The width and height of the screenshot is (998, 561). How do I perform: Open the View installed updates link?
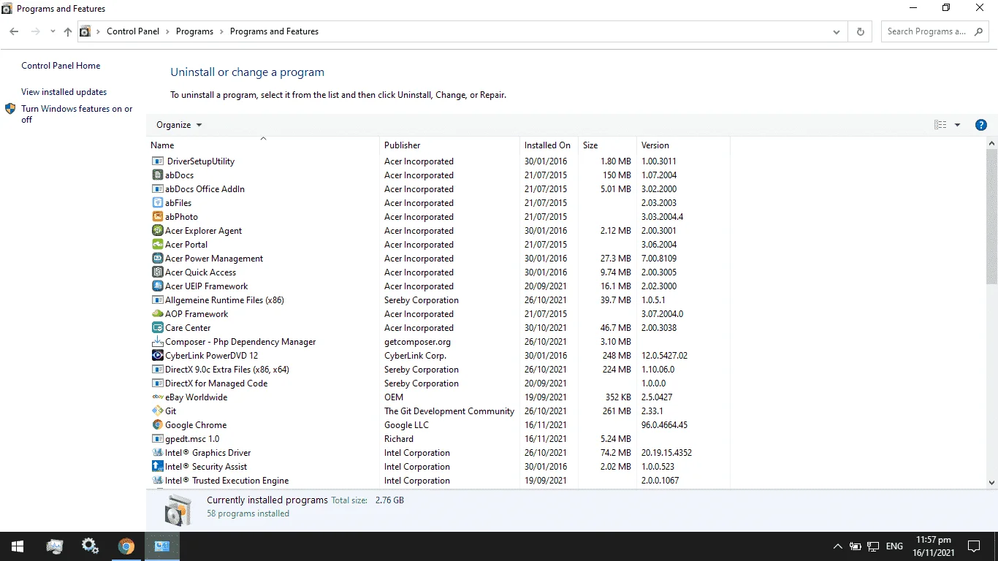tap(64, 92)
